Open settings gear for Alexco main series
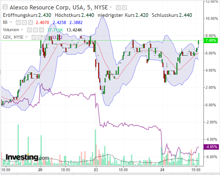 124,8
